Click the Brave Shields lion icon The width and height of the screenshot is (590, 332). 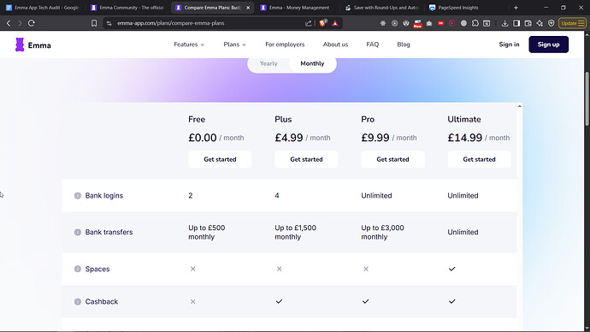(322, 23)
